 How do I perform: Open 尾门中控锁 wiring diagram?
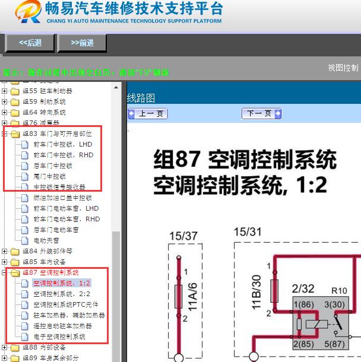pos(50,176)
